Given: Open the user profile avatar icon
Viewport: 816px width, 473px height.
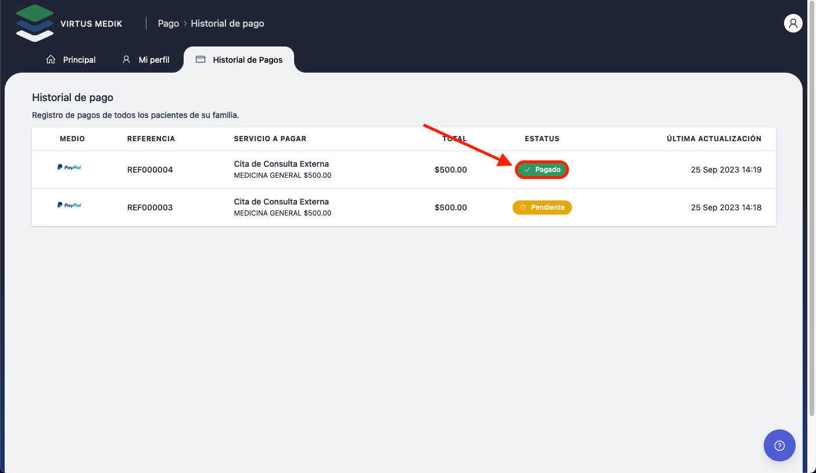Looking at the screenshot, I should [793, 23].
